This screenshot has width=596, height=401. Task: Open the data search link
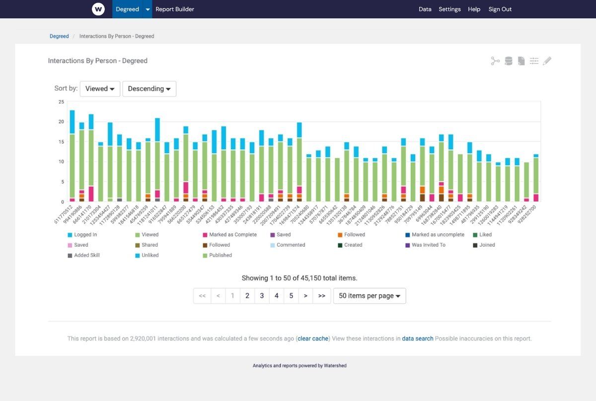(417, 338)
